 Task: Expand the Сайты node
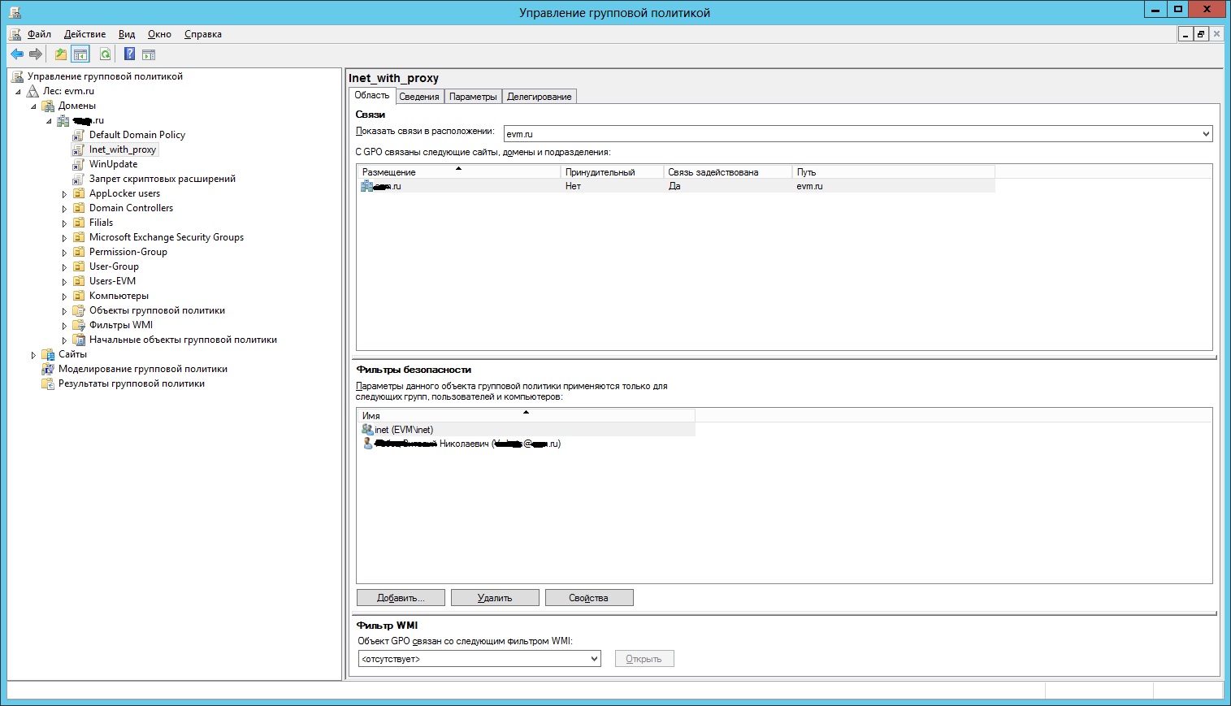[x=33, y=355]
